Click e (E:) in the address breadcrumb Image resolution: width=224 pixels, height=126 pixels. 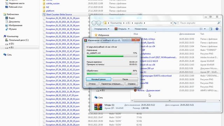pos(128,23)
